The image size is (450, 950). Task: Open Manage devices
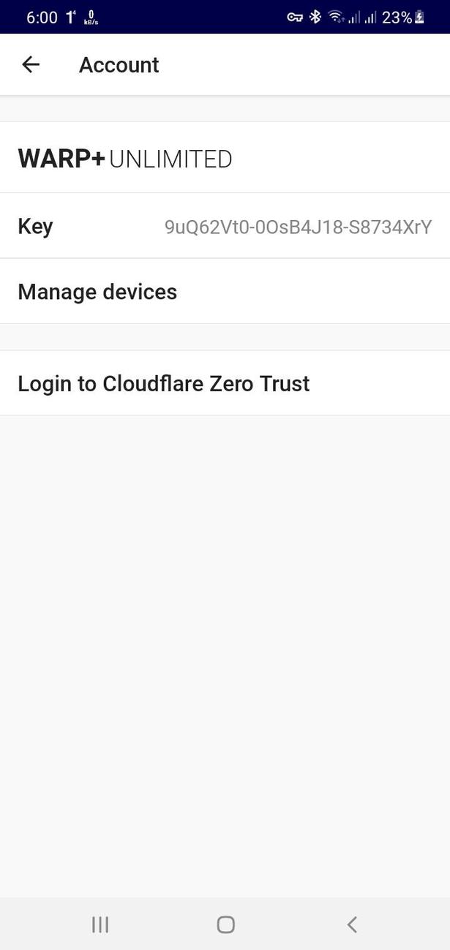tap(97, 291)
